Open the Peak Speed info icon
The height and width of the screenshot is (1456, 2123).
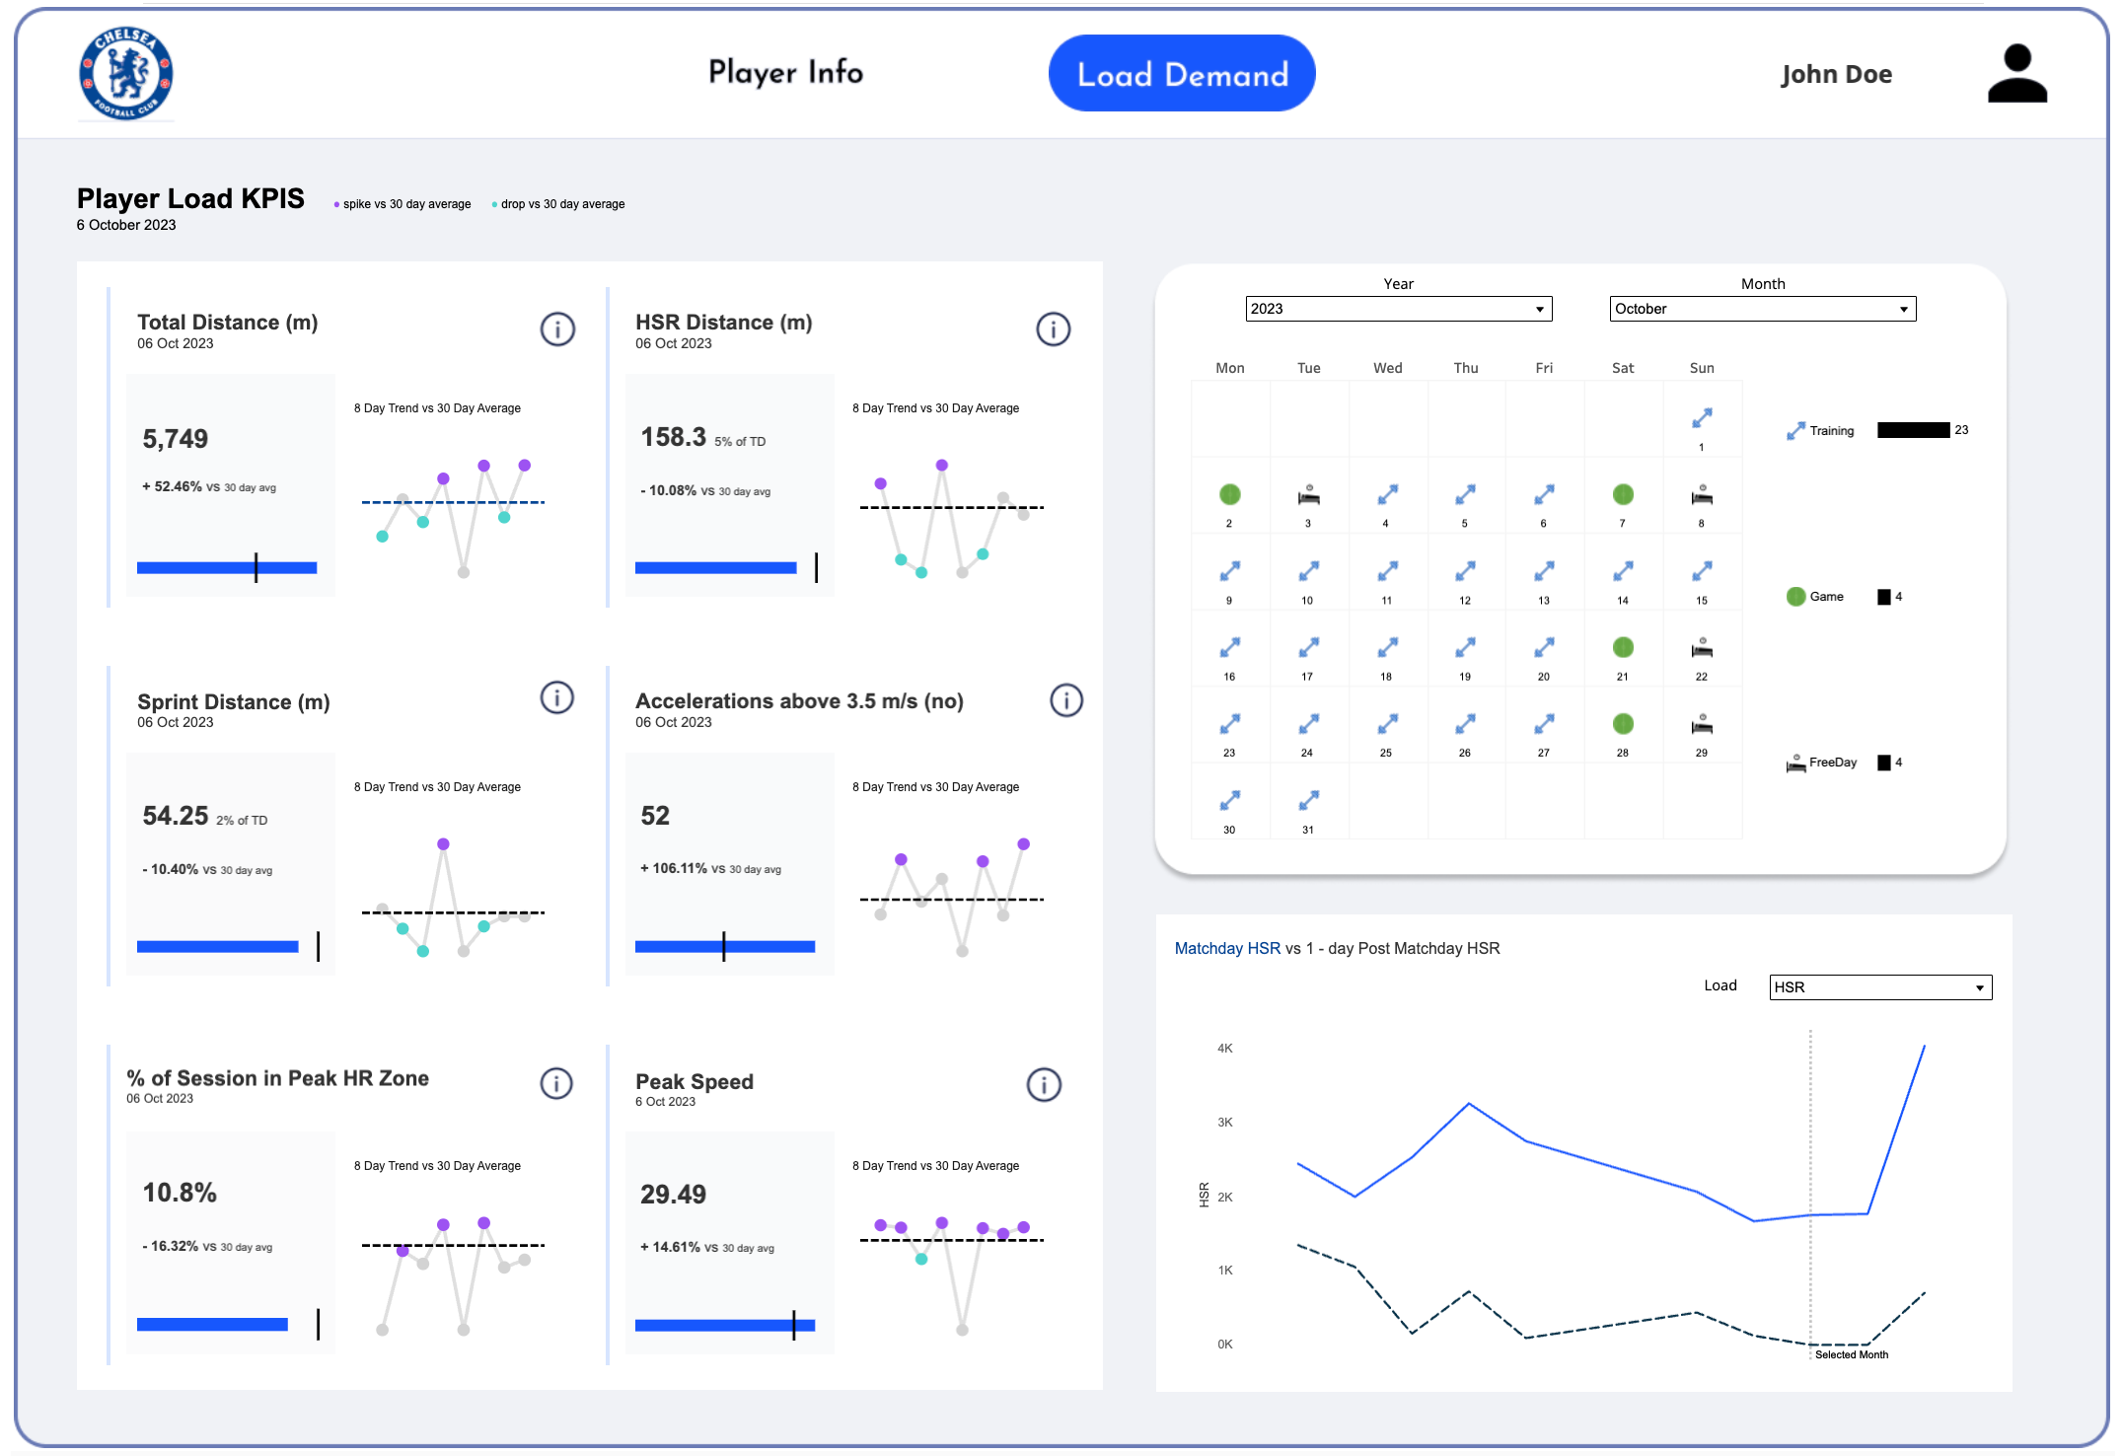point(1044,1085)
